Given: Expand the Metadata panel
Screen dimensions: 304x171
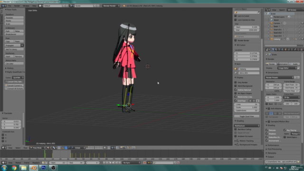Looking at the screenshot, I should [x=271, y=153].
